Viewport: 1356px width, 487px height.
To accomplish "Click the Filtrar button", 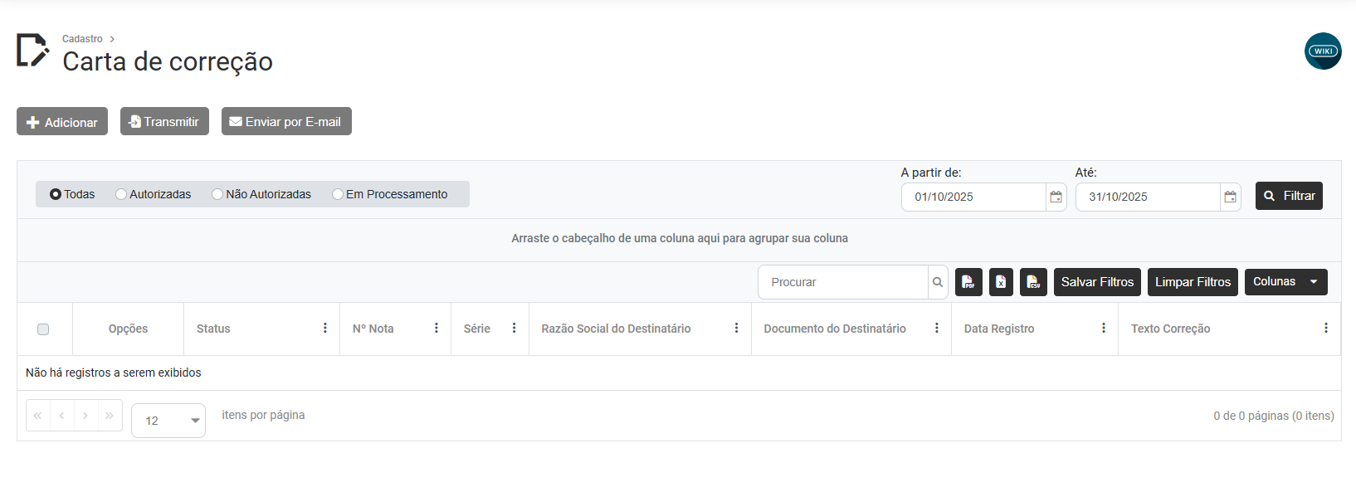I will pos(1289,196).
